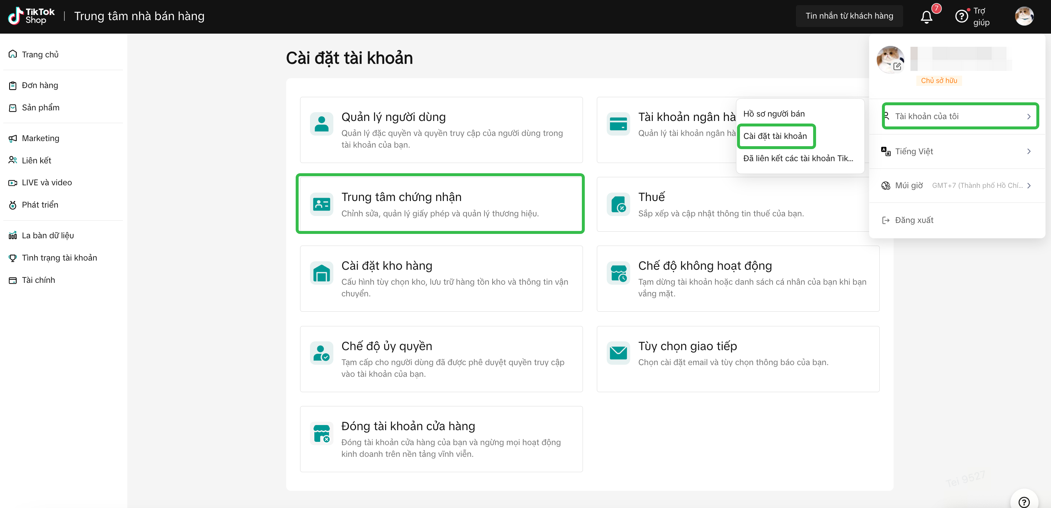The height and width of the screenshot is (508, 1051).
Task: Click Đăng xuất to log out
Action: 913,220
